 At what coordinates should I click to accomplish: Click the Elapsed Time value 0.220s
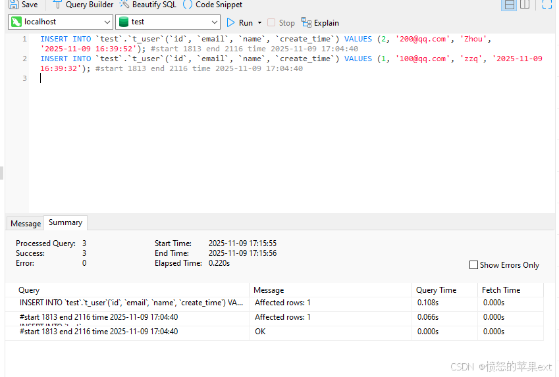[219, 263]
